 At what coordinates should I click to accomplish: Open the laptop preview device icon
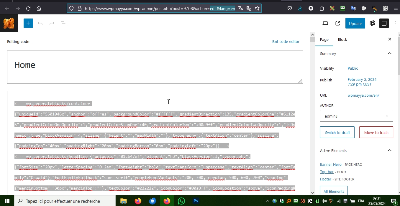tap(325, 23)
